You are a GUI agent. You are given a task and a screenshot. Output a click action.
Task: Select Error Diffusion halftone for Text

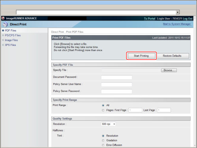click(103, 145)
